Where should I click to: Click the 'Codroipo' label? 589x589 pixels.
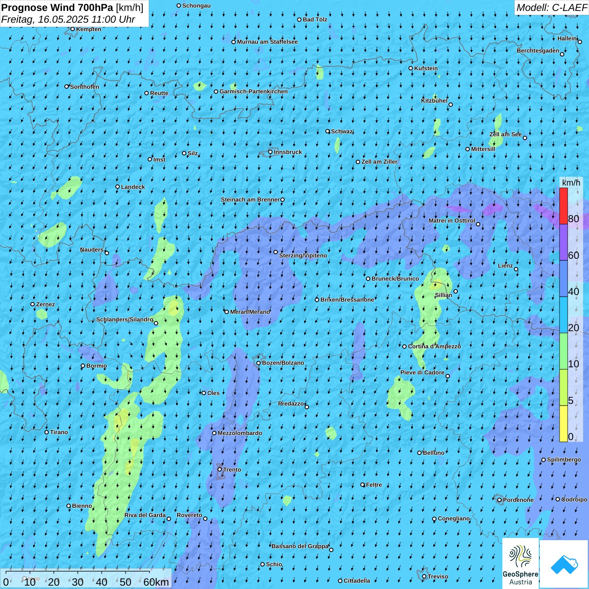(574, 499)
